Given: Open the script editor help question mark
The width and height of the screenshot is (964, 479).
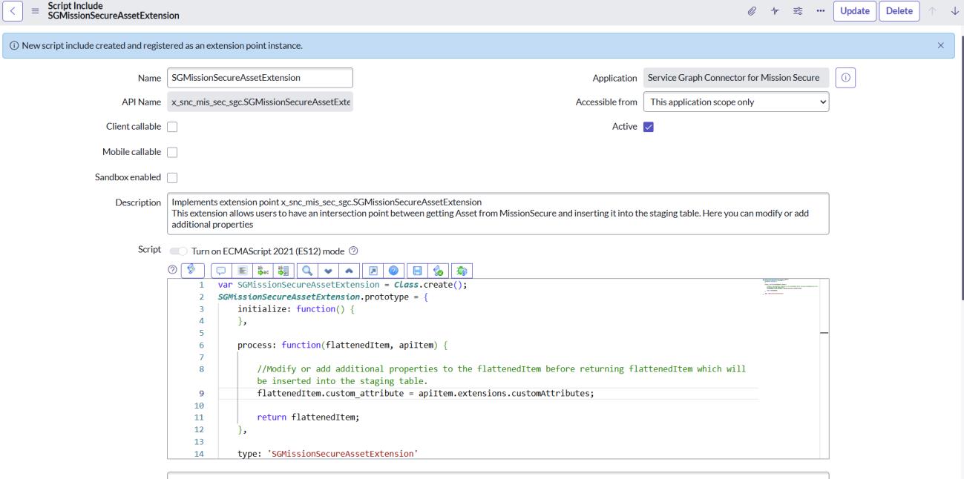Looking at the screenshot, I should (173, 271).
